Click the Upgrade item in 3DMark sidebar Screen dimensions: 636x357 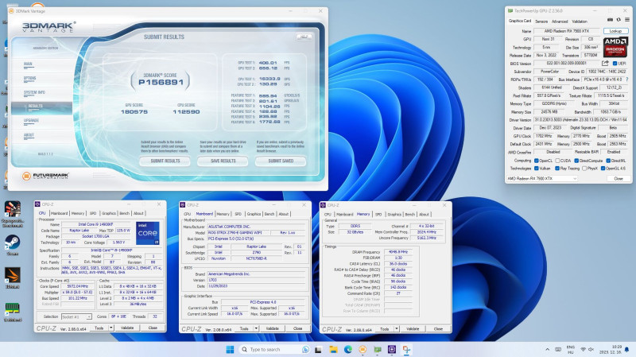click(x=31, y=121)
